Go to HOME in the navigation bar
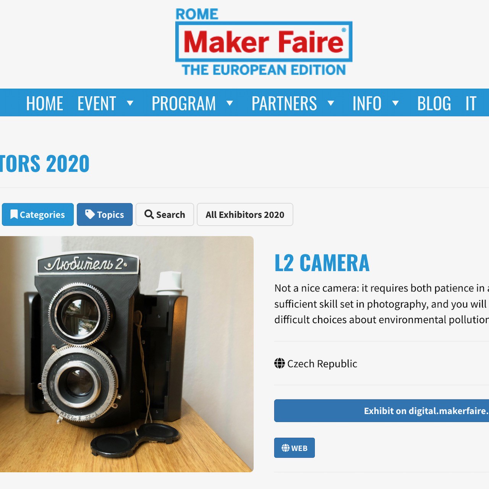The image size is (489, 489). (x=44, y=104)
